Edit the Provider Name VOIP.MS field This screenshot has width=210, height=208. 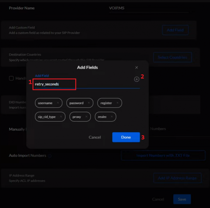tap(149, 8)
